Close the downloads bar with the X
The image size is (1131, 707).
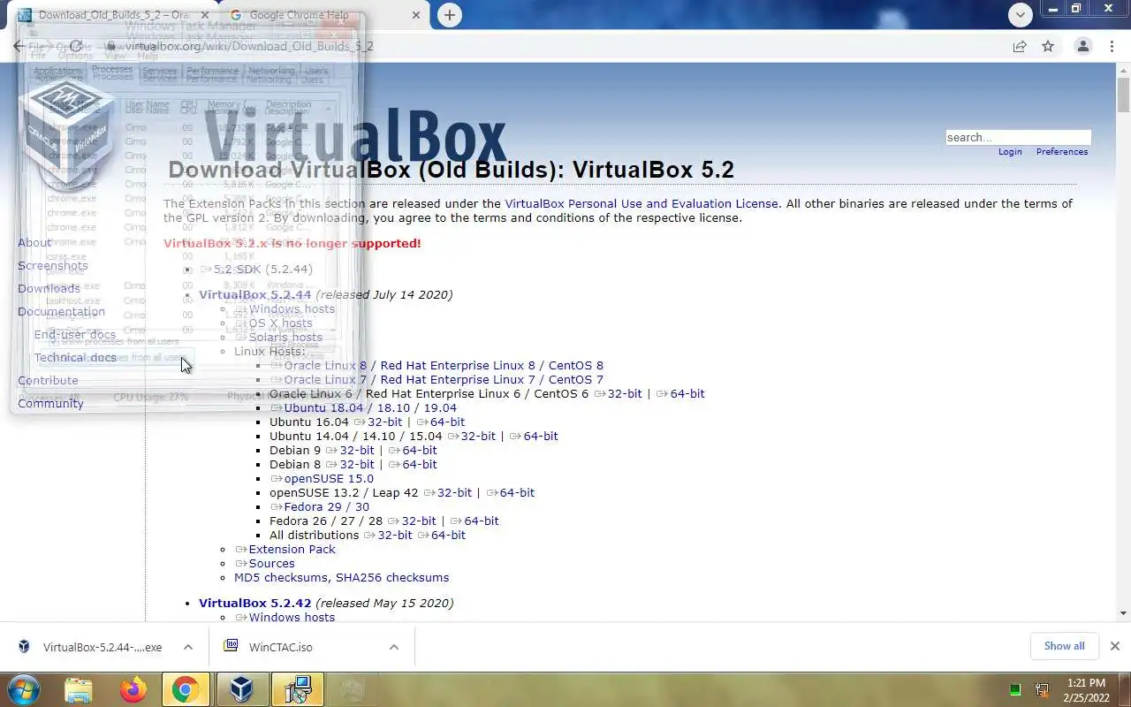click(x=1115, y=646)
